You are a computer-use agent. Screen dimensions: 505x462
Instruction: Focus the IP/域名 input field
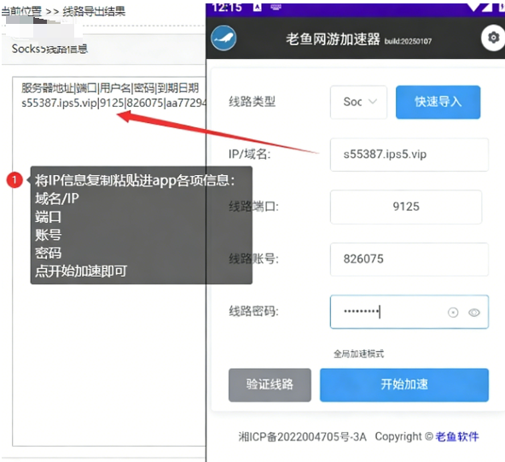409,155
